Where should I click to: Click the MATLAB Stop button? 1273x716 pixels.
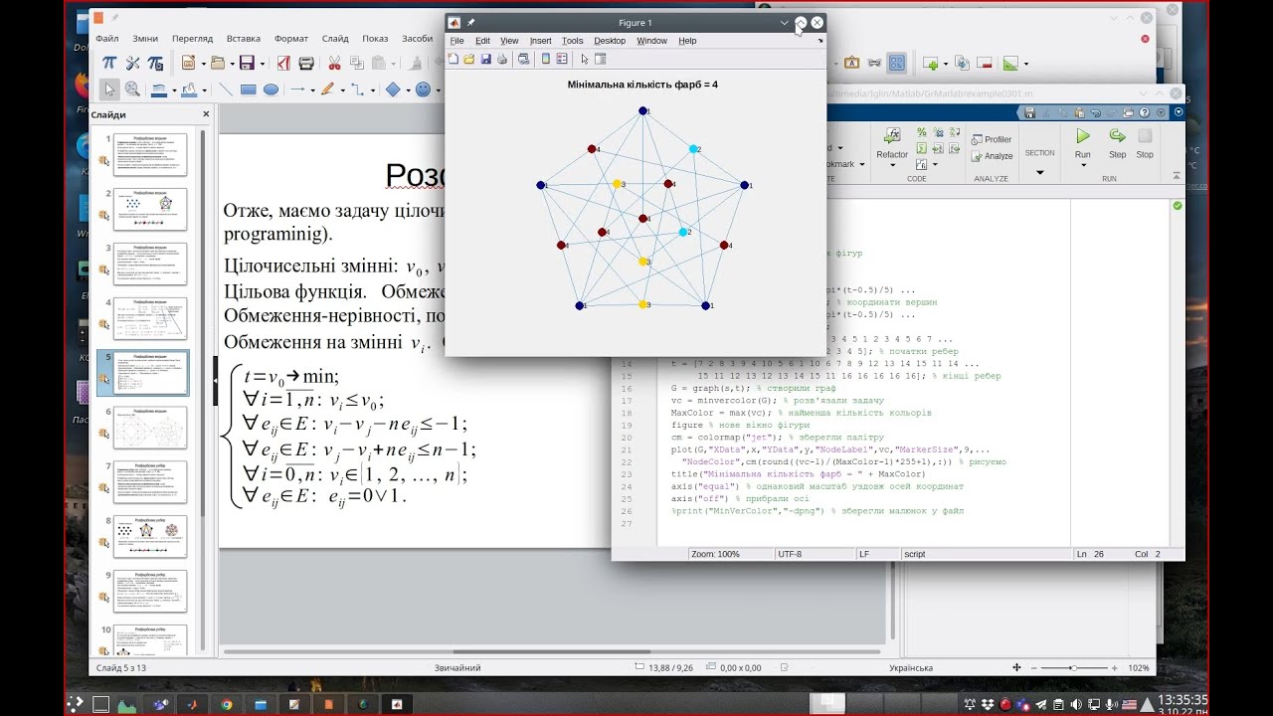click(1145, 141)
